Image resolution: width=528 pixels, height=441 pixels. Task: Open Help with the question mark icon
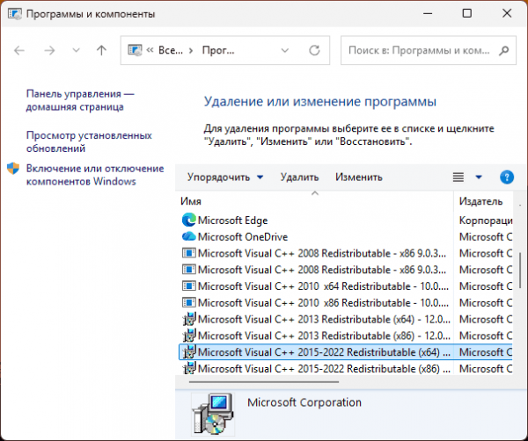point(507,177)
